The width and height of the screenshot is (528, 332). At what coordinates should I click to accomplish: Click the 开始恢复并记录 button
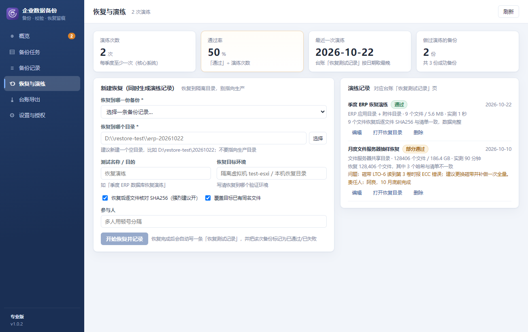(124, 239)
